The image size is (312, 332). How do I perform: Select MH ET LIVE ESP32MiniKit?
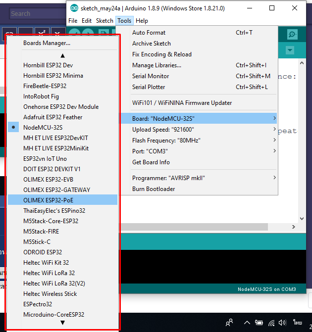pyautogui.click(x=62, y=148)
